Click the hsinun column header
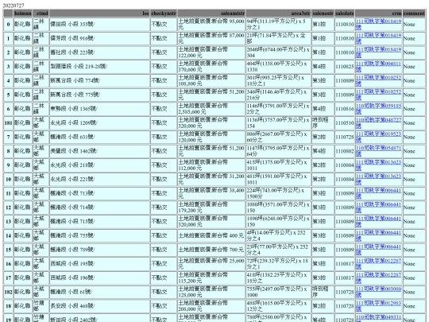This screenshot has height=322, width=429. tap(23, 14)
